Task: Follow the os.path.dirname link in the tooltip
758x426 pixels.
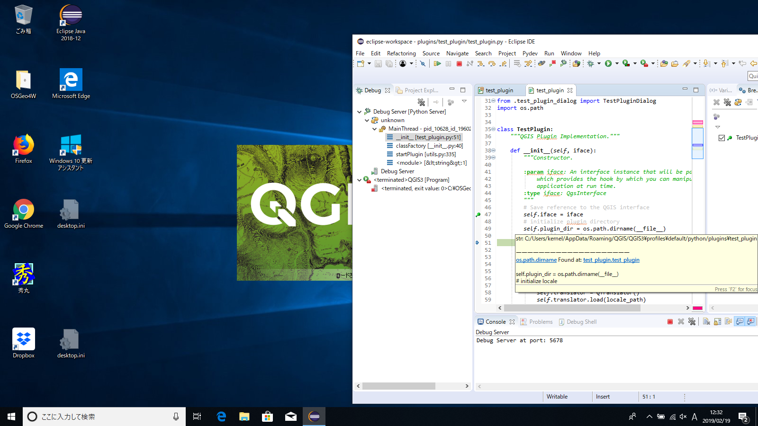Action: tap(536, 260)
